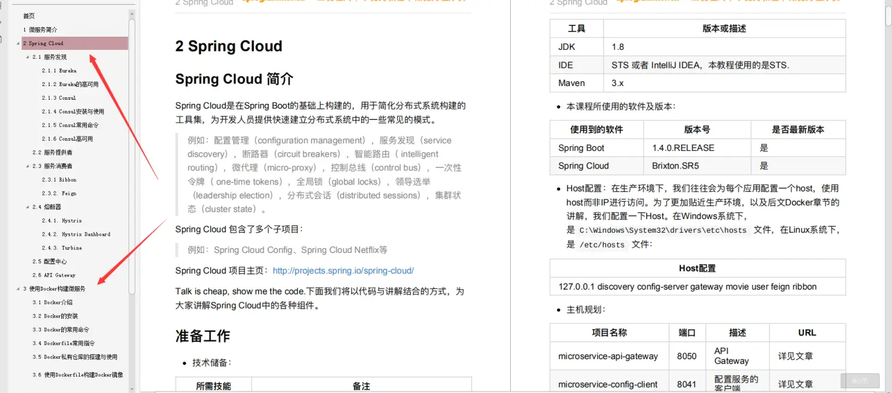
Task: Go to '2.5 配置中心' section
Action: tap(49, 262)
